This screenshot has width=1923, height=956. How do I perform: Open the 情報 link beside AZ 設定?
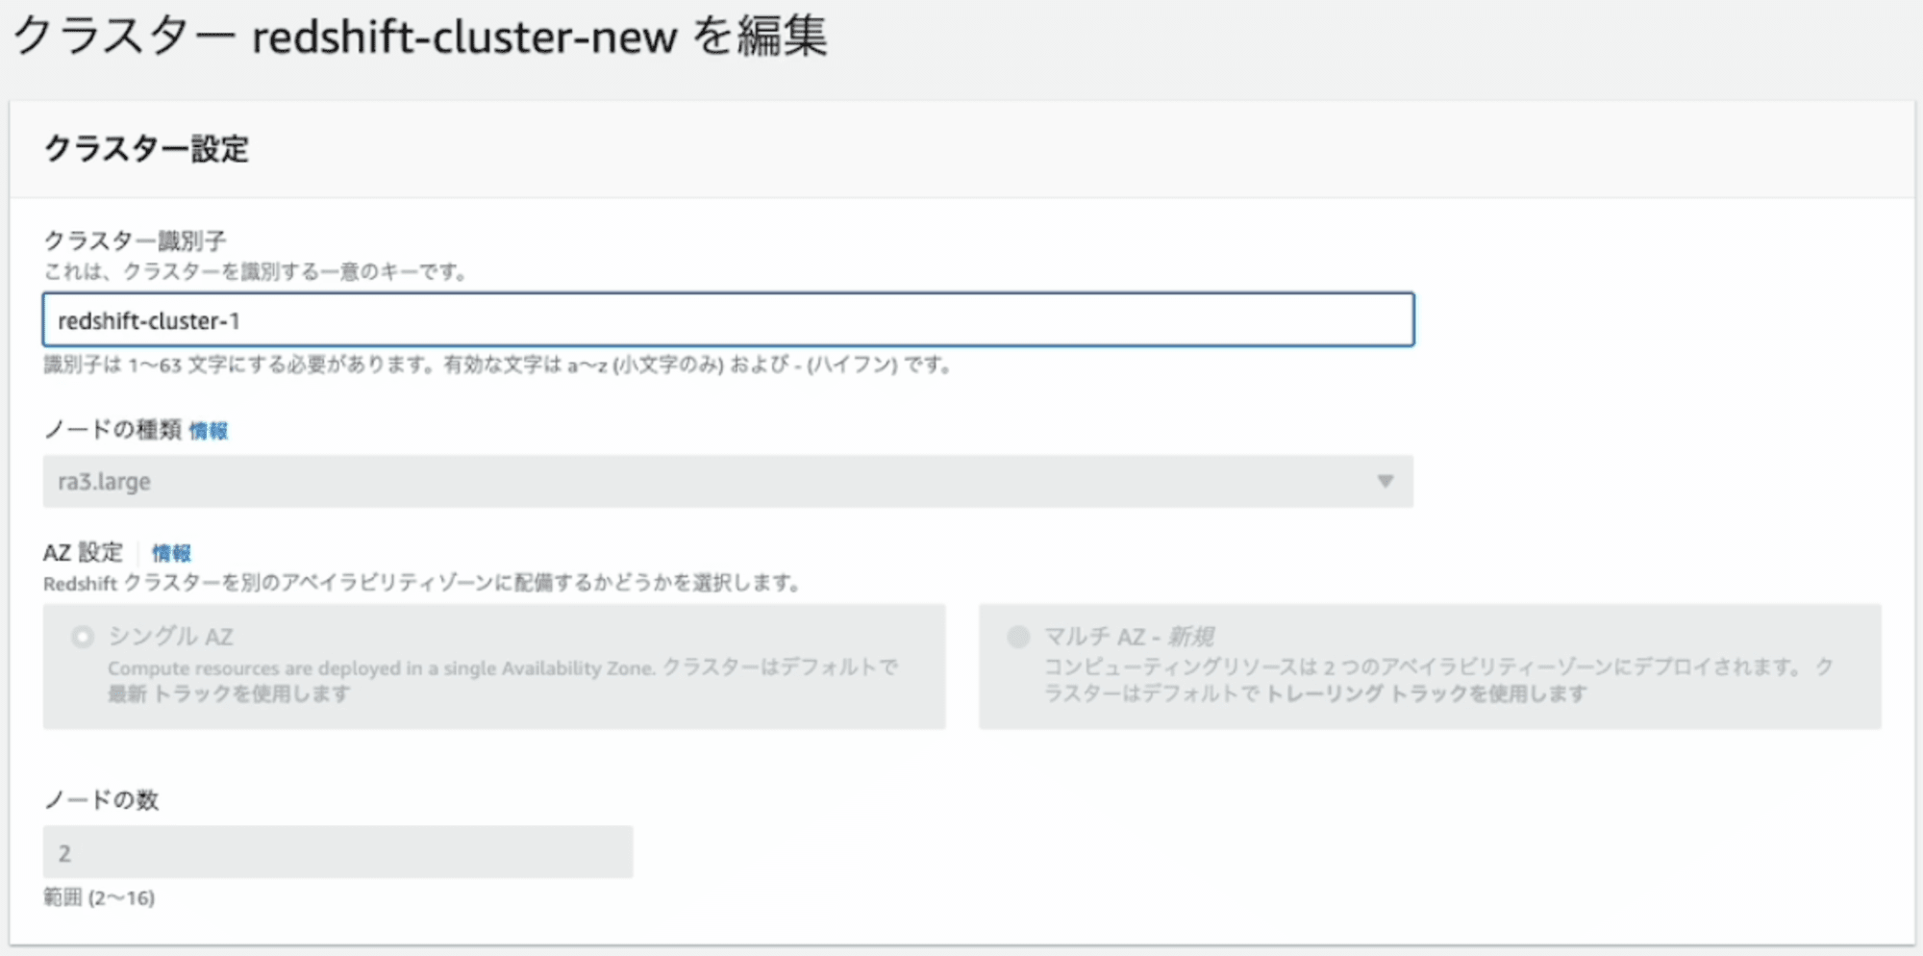click(x=171, y=553)
